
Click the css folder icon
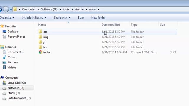coord(40,32)
